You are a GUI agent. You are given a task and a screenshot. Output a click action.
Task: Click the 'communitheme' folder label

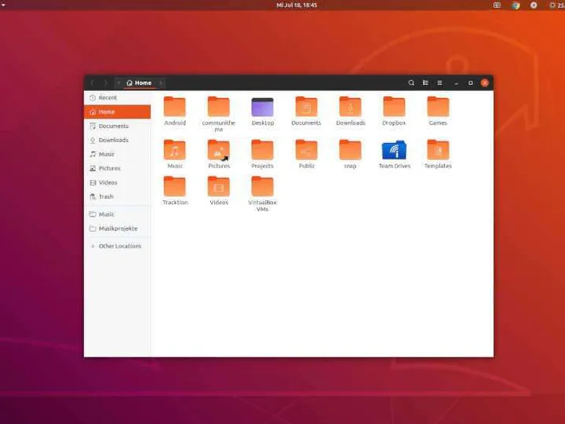[x=219, y=126]
